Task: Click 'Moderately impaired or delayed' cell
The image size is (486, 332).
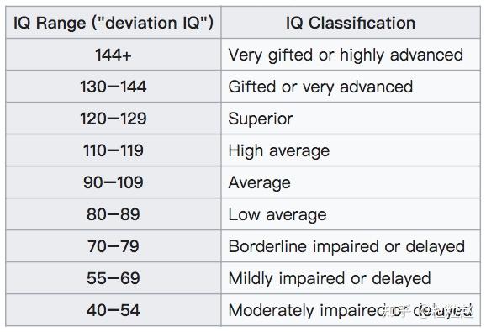Action: tap(351, 309)
